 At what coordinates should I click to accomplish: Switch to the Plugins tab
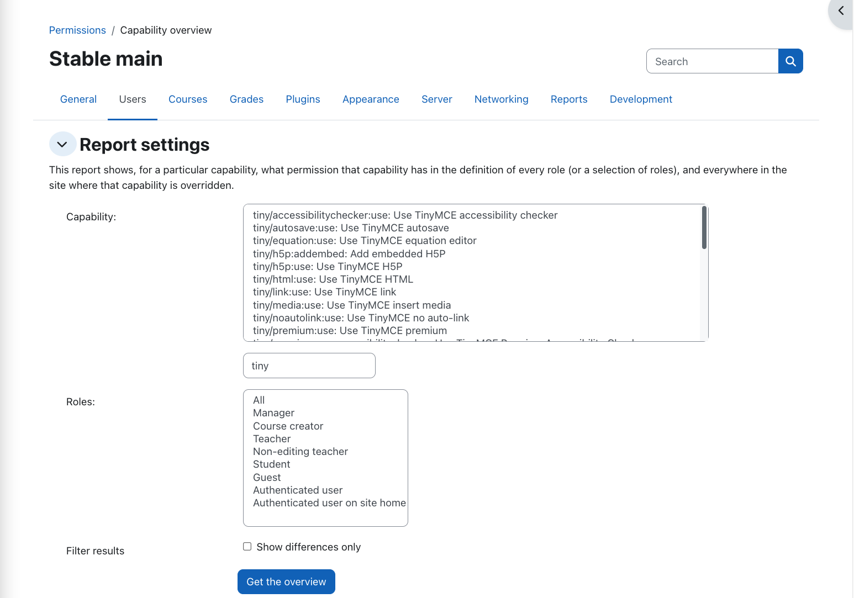[x=303, y=99]
